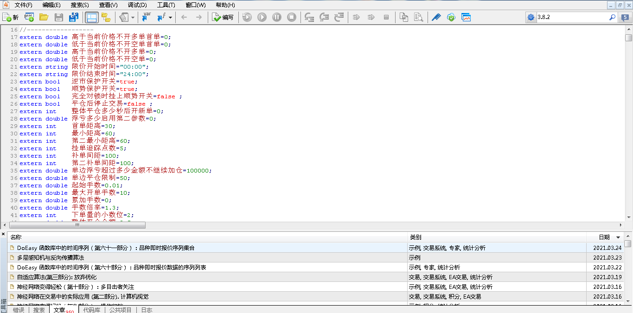Switch to the 代码库 tab
633x313 pixels.
click(91, 310)
